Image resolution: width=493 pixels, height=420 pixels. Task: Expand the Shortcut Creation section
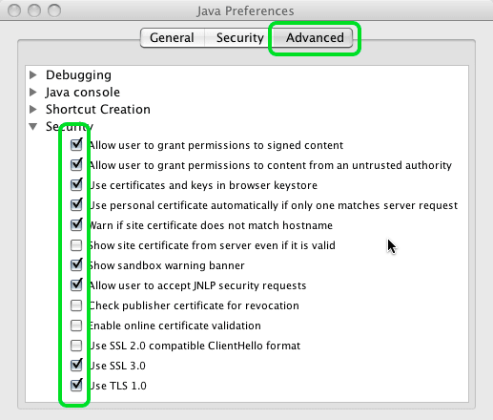[33, 110]
